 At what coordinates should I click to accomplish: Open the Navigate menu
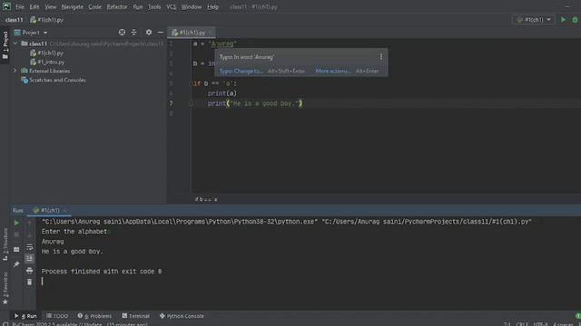(73, 6)
